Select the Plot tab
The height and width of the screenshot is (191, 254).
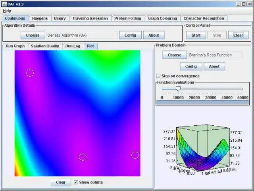click(x=90, y=46)
